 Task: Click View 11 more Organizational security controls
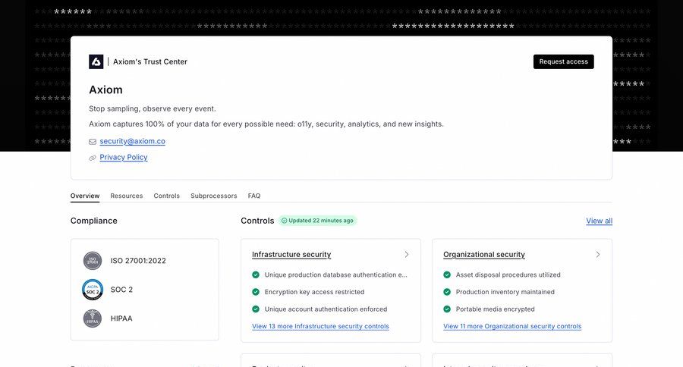[x=512, y=326]
